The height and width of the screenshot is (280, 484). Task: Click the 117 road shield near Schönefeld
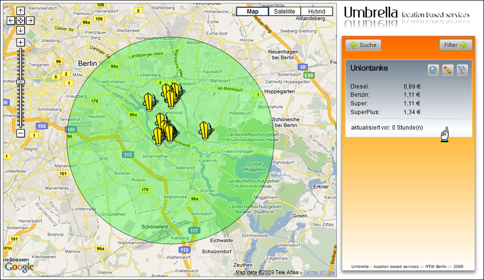coord(194,231)
